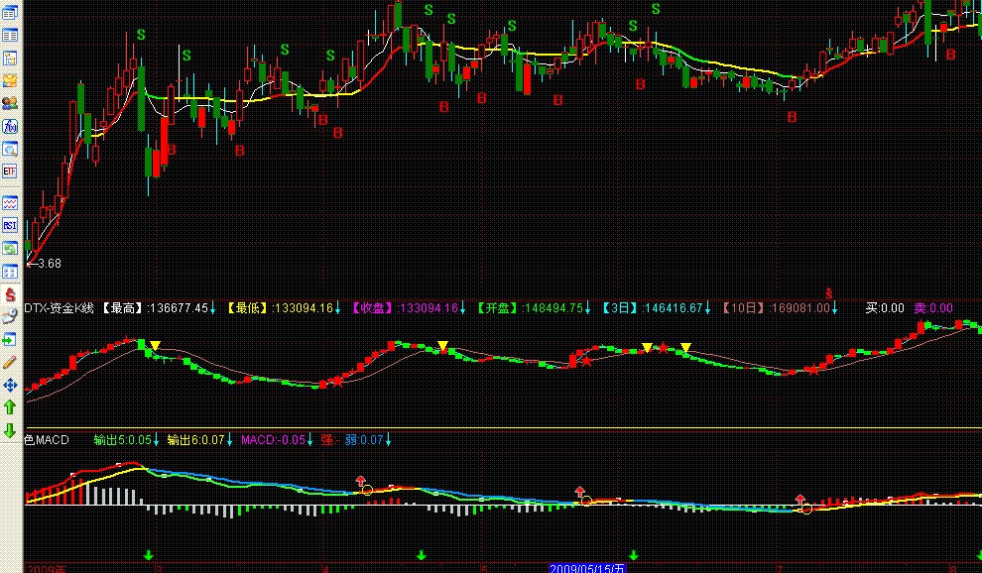Click the 【最低】:133094.16 readout
The width and height of the screenshot is (982, 573).
click(x=280, y=307)
